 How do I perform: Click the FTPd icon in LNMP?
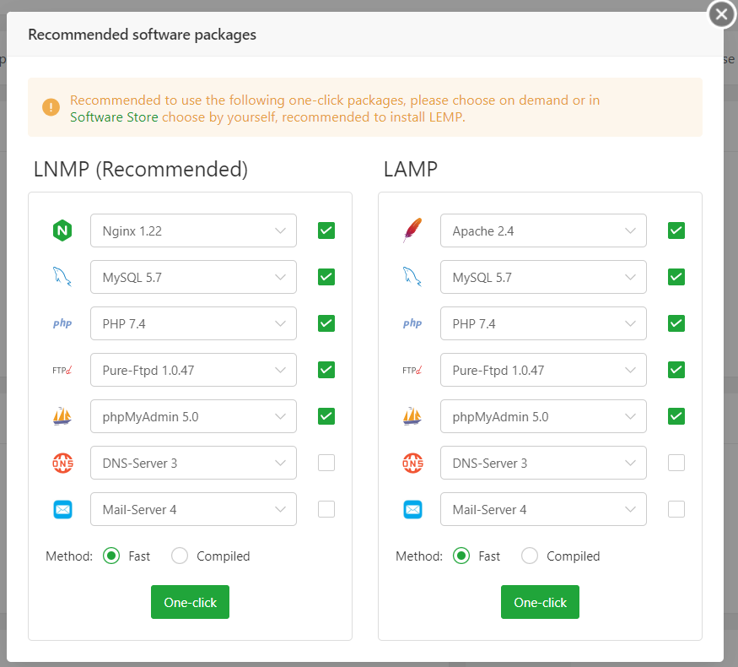point(62,370)
